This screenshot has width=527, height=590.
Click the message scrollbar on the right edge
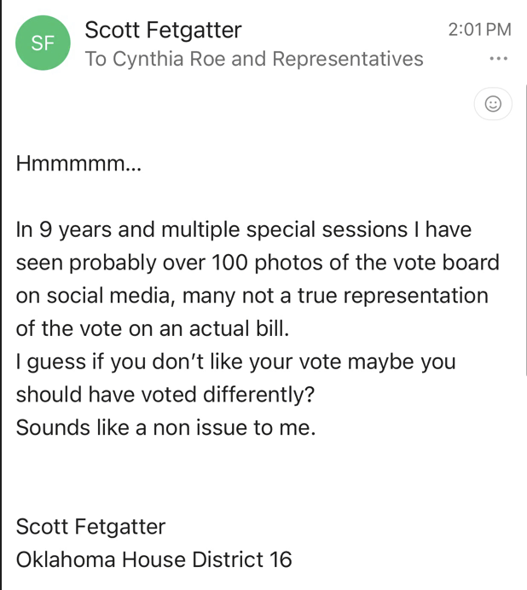[x=525, y=230]
